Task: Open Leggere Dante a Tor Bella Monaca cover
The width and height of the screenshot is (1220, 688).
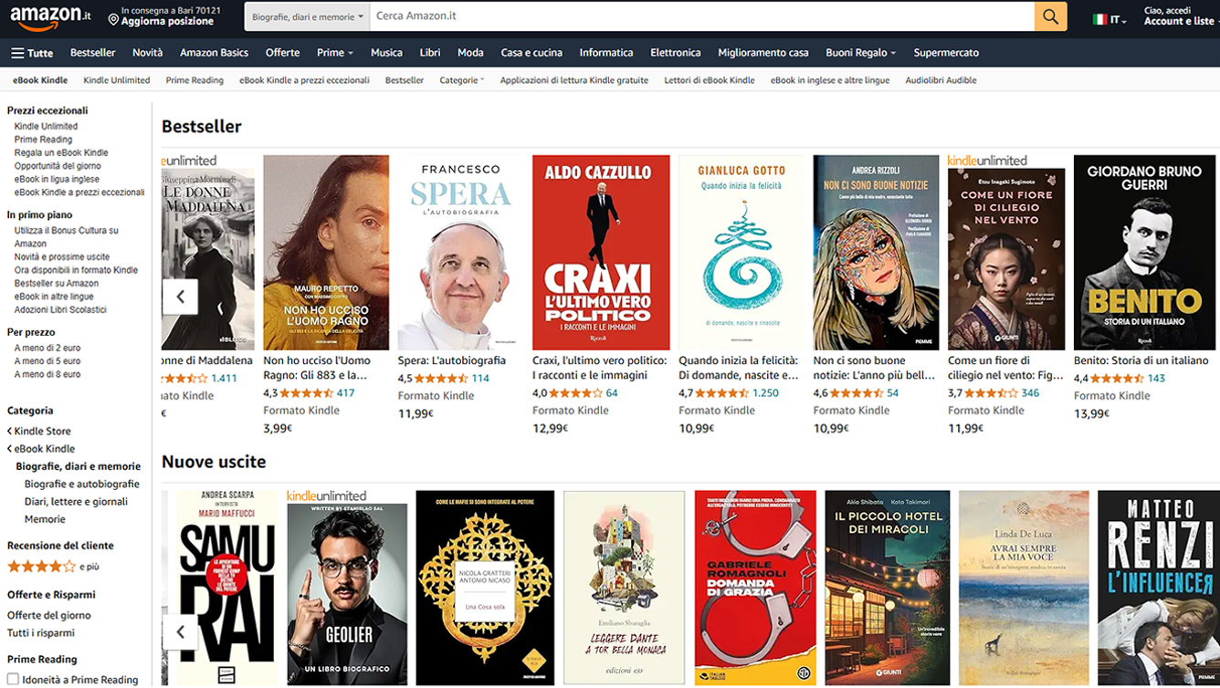Action: [x=624, y=588]
